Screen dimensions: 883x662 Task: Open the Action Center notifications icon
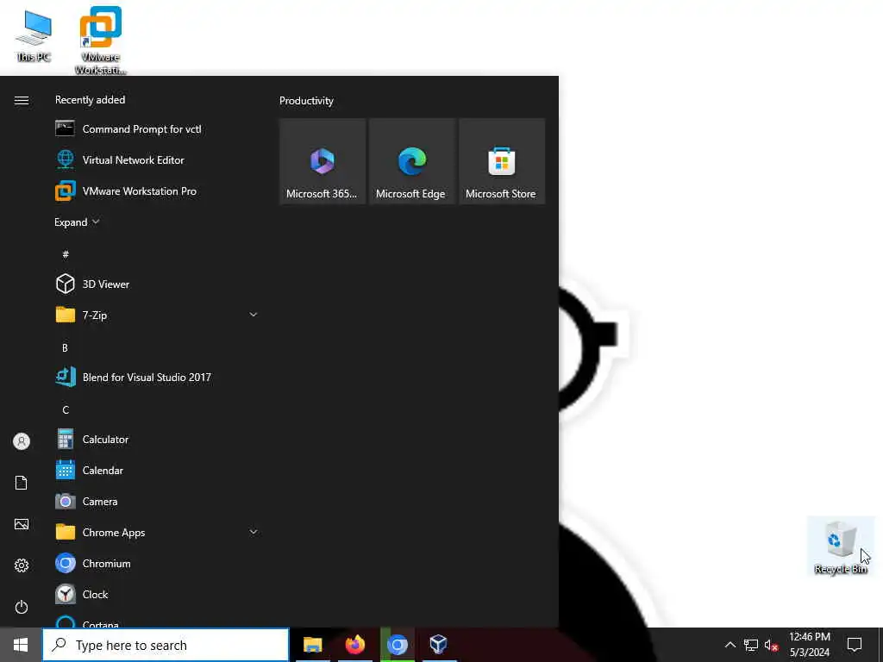[x=855, y=645]
